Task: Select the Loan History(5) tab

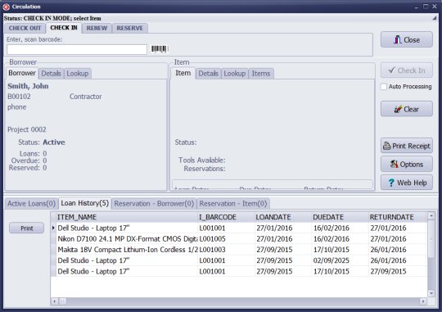Action: pyautogui.click(x=85, y=203)
